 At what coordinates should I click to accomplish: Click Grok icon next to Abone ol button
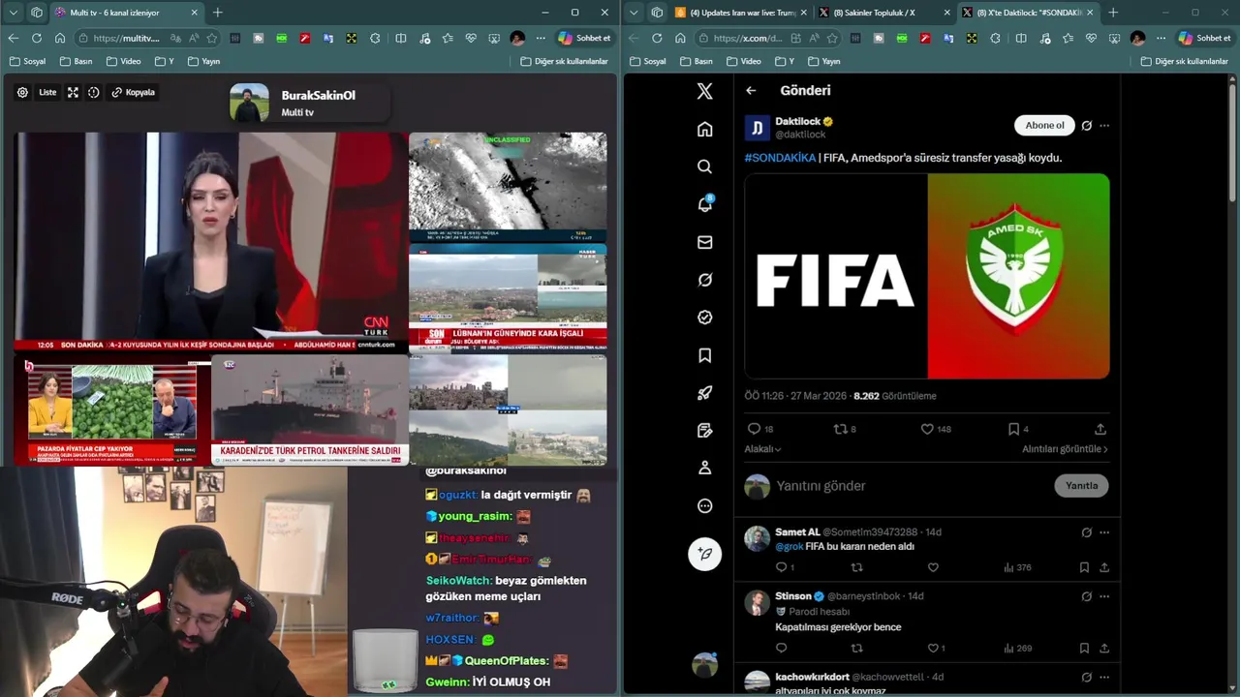(x=1086, y=126)
